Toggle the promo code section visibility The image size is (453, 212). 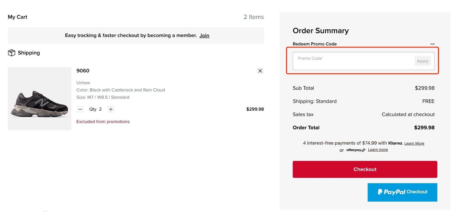[x=433, y=44]
